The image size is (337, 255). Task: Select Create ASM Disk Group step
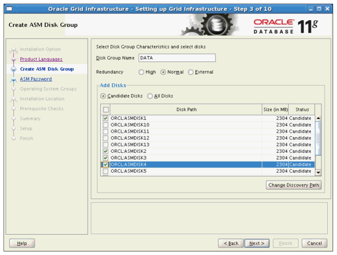click(x=47, y=69)
